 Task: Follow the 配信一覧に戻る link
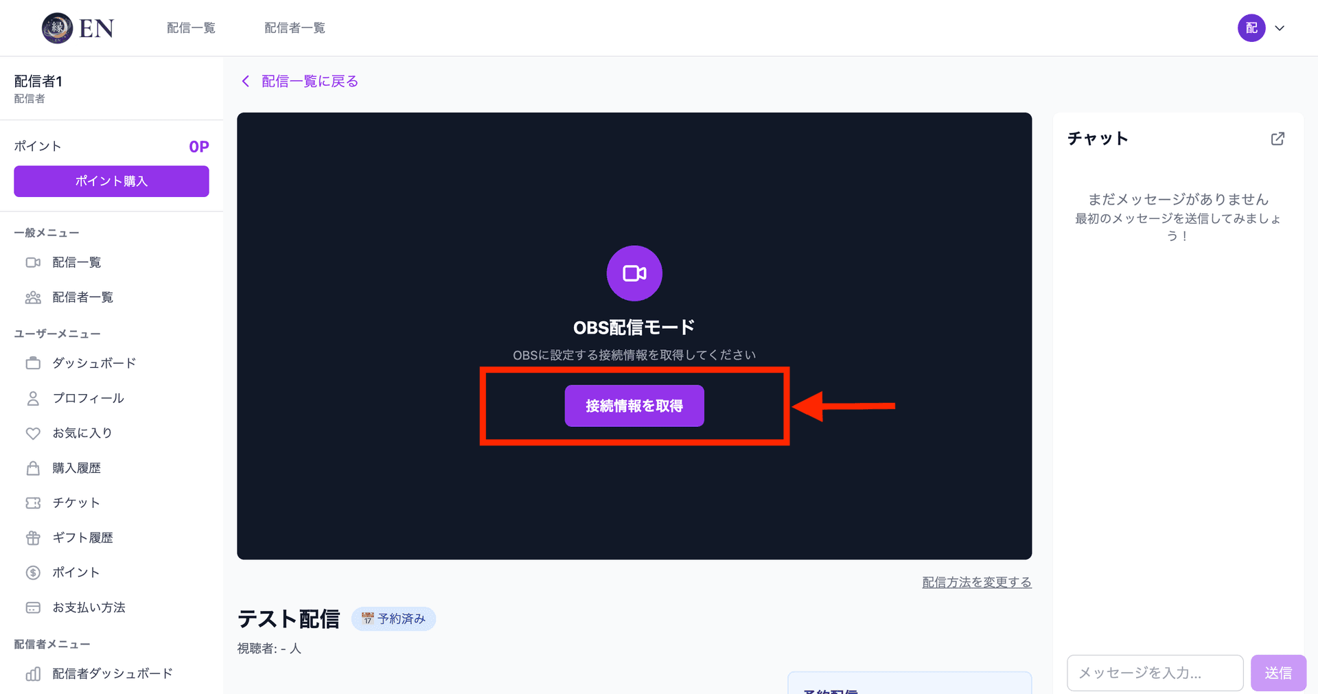[x=310, y=81]
